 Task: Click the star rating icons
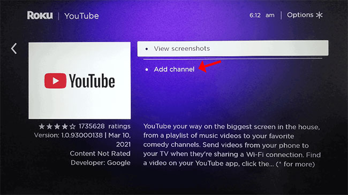pyautogui.click(x=57, y=127)
